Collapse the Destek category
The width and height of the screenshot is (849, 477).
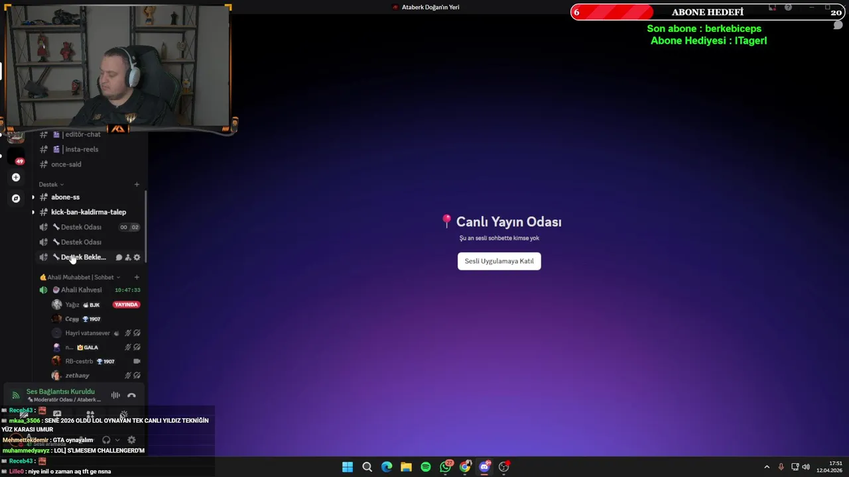[x=51, y=184]
